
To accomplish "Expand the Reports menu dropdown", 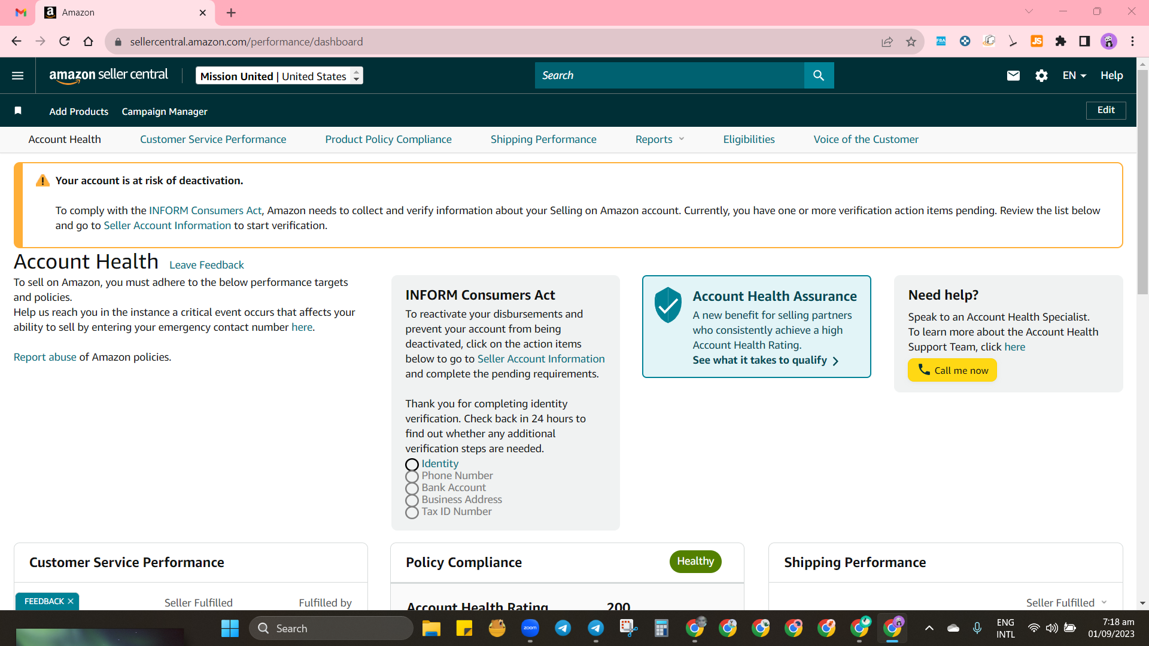I will [x=659, y=139].
